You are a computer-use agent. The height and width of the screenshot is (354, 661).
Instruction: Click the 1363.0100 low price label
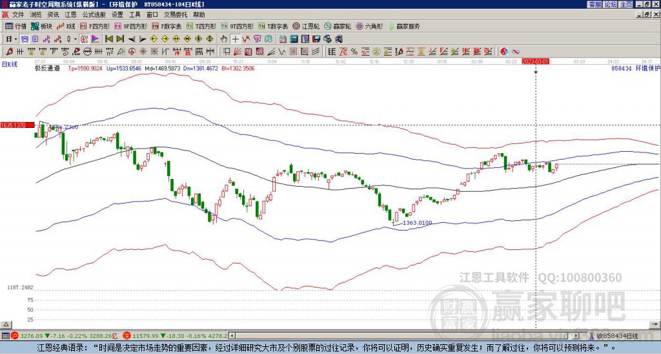pyautogui.click(x=418, y=223)
